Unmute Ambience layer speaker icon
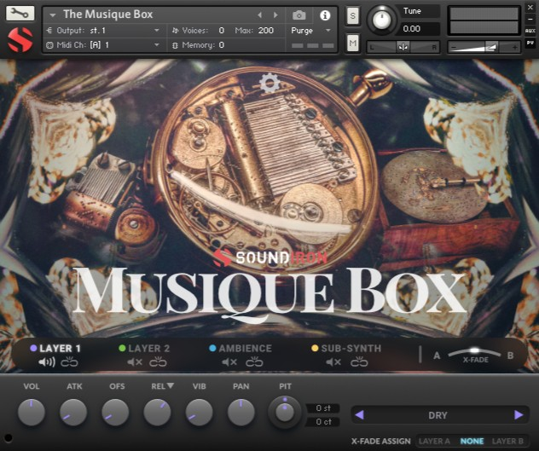 pos(229,362)
